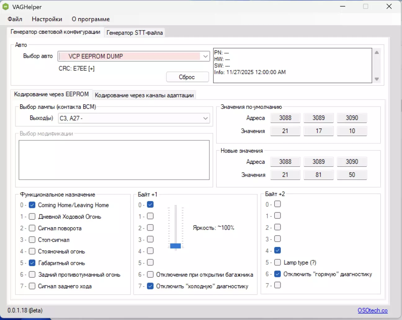Open the Выбор авто dropdown

[x=205, y=56]
